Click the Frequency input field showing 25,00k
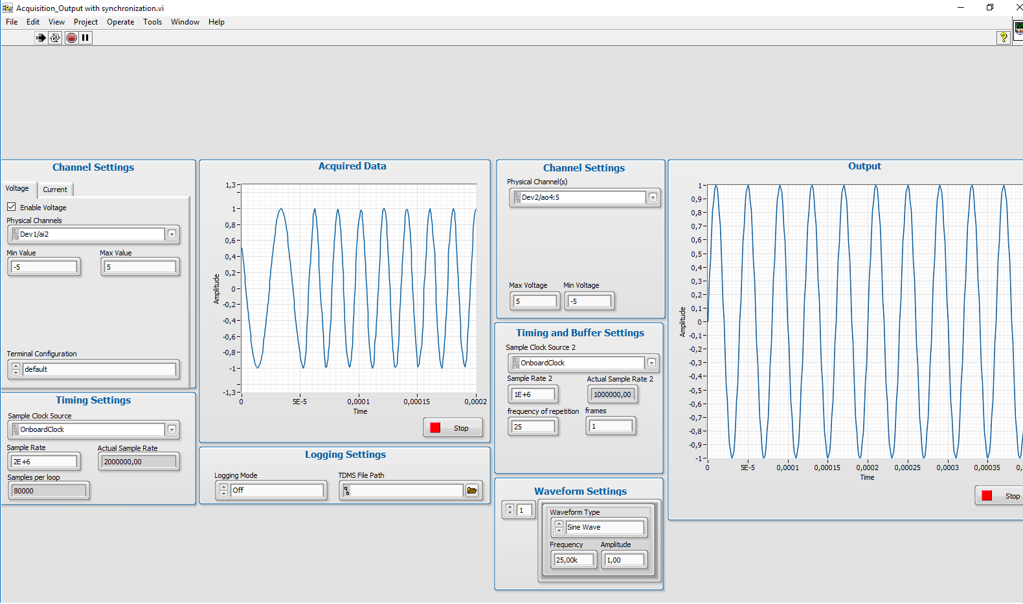Image resolution: width=1023 pixels, height=604 pixels. (x=573, y=560)
